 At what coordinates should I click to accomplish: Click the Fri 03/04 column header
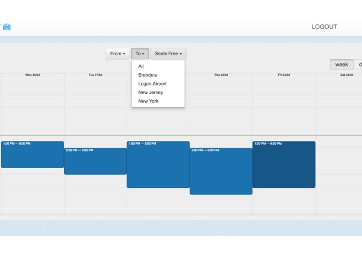[284, 75]
